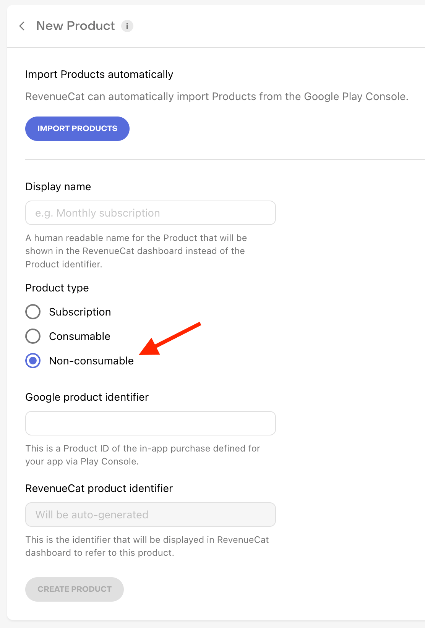This screenshot has height=628, width=425.
Task: Click the Subscription option label
Action: [x=80, y=312]
